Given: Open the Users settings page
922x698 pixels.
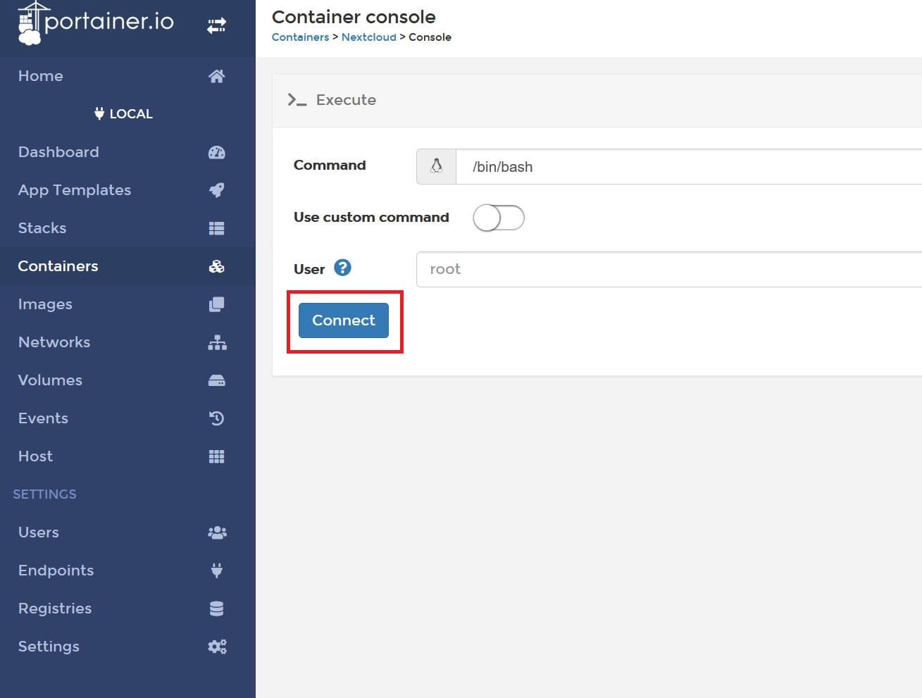Looking at the screenshot, I should tap(39, 532).
